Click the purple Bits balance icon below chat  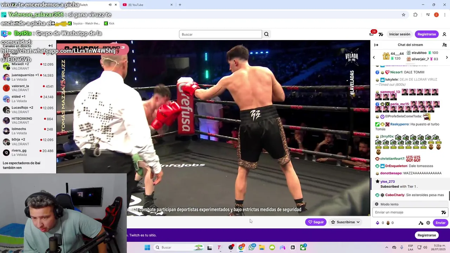tap(378, 223)
